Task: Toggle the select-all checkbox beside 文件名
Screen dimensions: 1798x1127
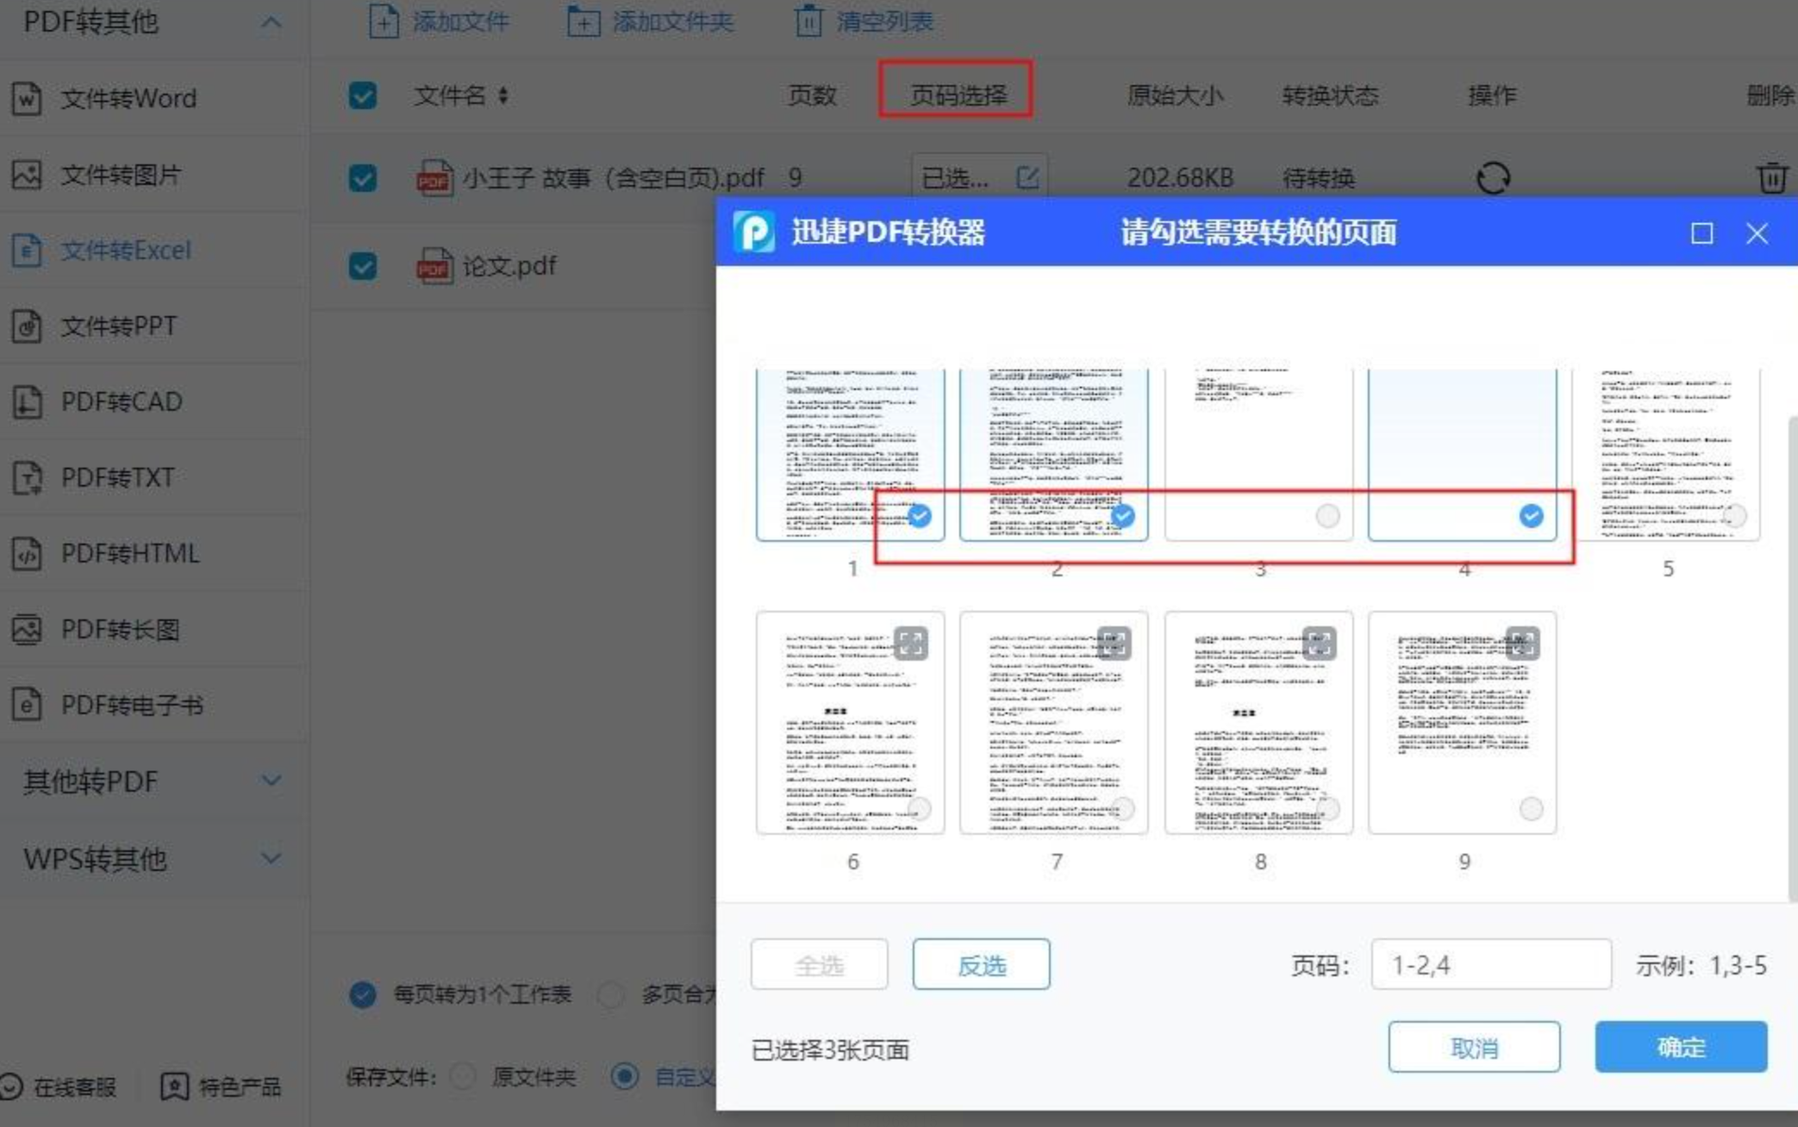Action: click(362, 95)
